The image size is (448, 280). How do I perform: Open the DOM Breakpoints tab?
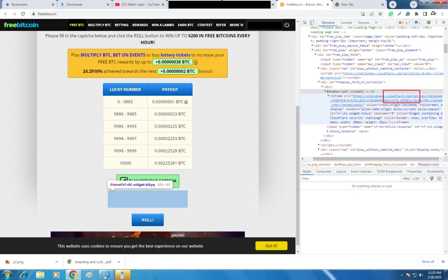pyautogui.click(x=389, y=171)
